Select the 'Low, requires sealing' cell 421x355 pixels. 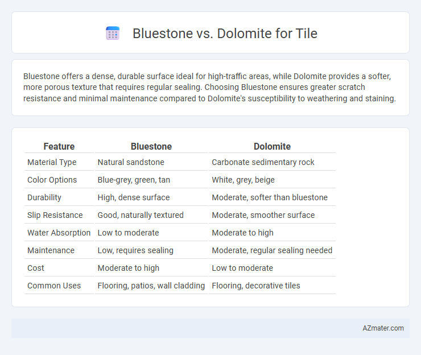pos(135,250)
